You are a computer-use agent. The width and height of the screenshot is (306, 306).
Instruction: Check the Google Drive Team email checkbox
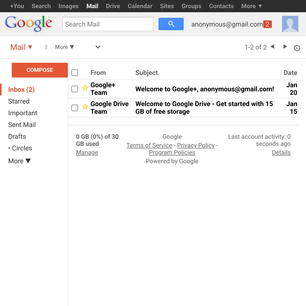click(75, 108)
